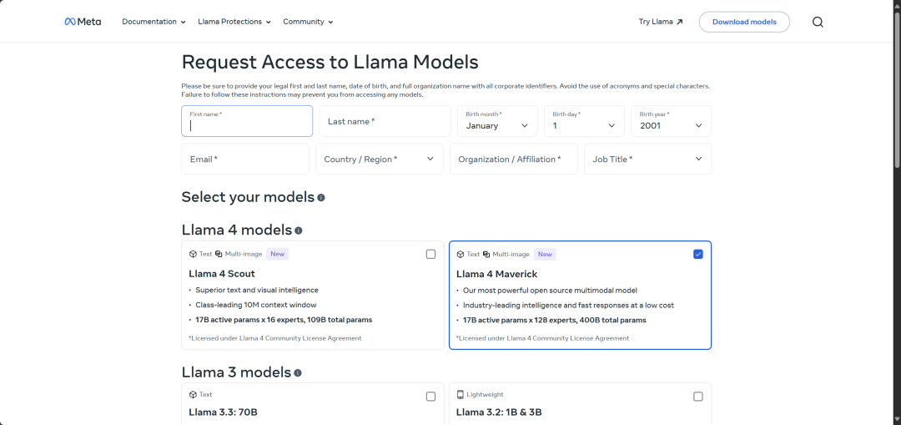Click the Organization / Affiliation field

(514, 159)
